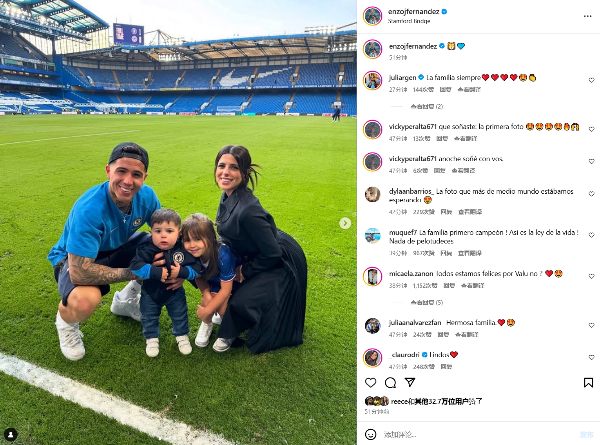Like juliargen's comment
The image size is (600, 445).
591,80
